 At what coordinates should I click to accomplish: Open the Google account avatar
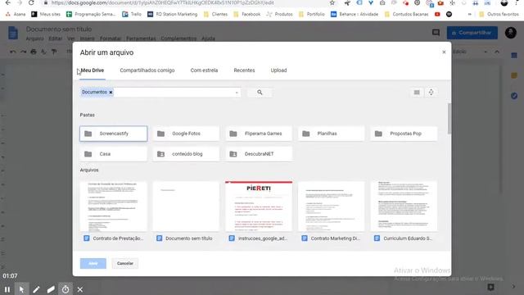click(x=510, y=33)
